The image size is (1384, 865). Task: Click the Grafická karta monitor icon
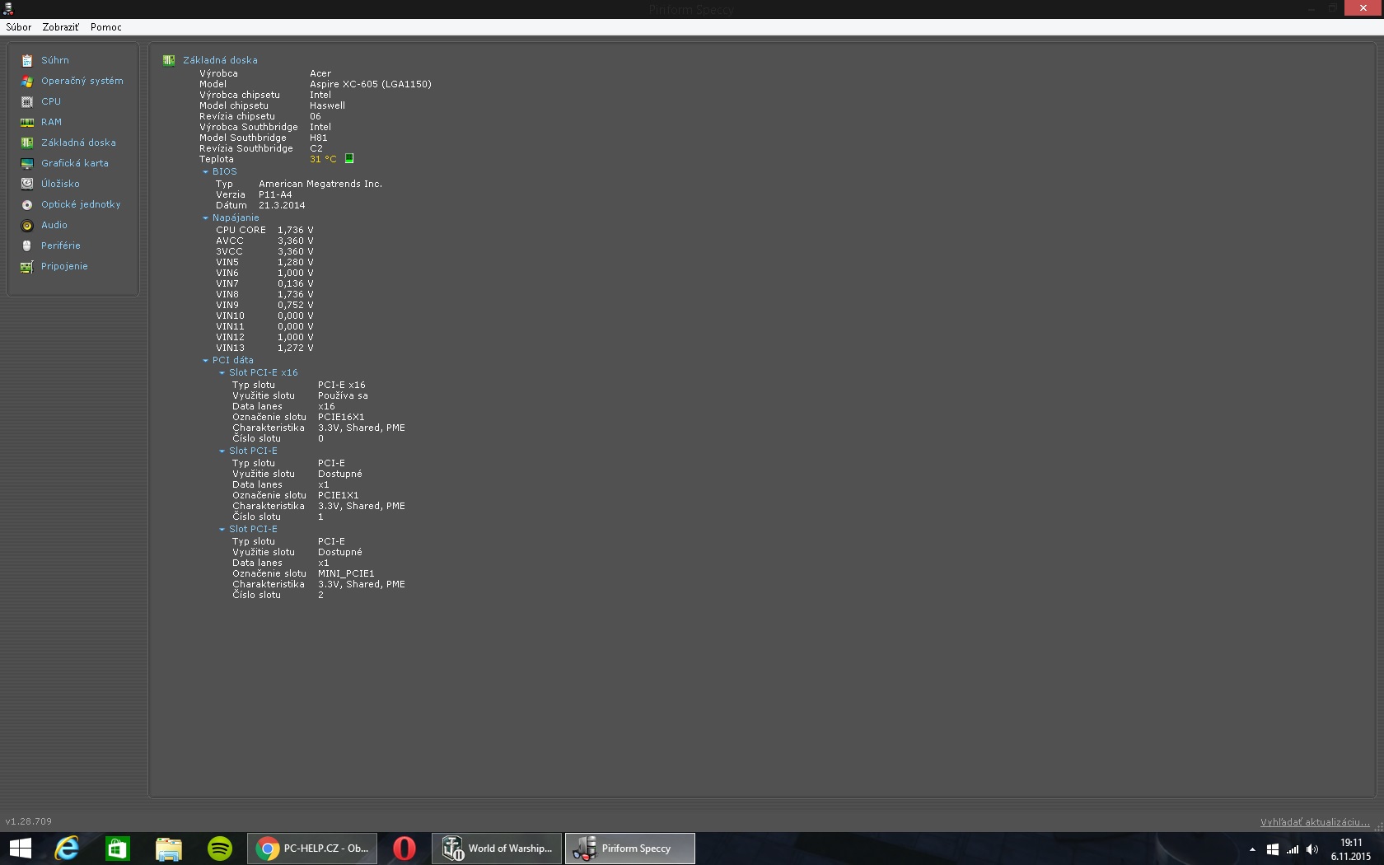tap(27, 163)
